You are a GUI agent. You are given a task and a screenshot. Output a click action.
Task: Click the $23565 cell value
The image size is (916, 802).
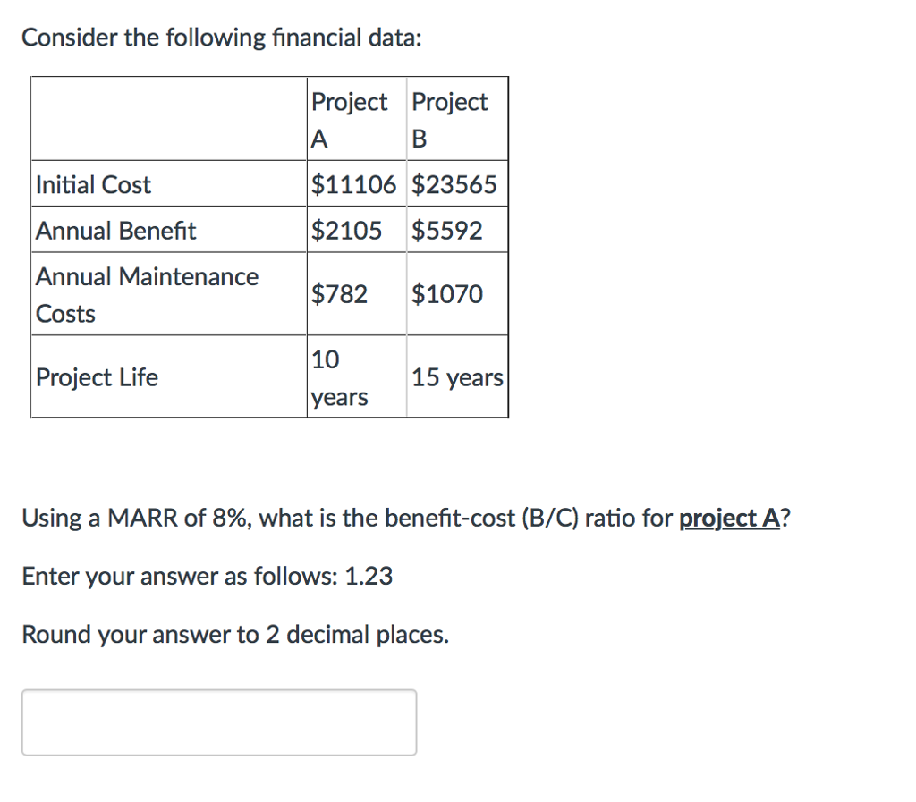point(455,184)
